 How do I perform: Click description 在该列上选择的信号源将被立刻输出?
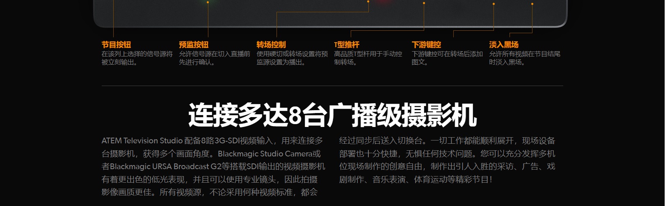(137, 58)
